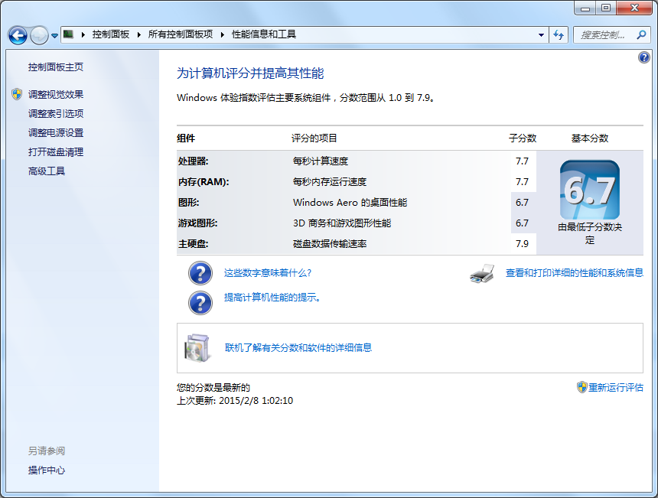
Task: Open 查看和打印详细的性能和系统信息 link
Action: tap(575, 273)
